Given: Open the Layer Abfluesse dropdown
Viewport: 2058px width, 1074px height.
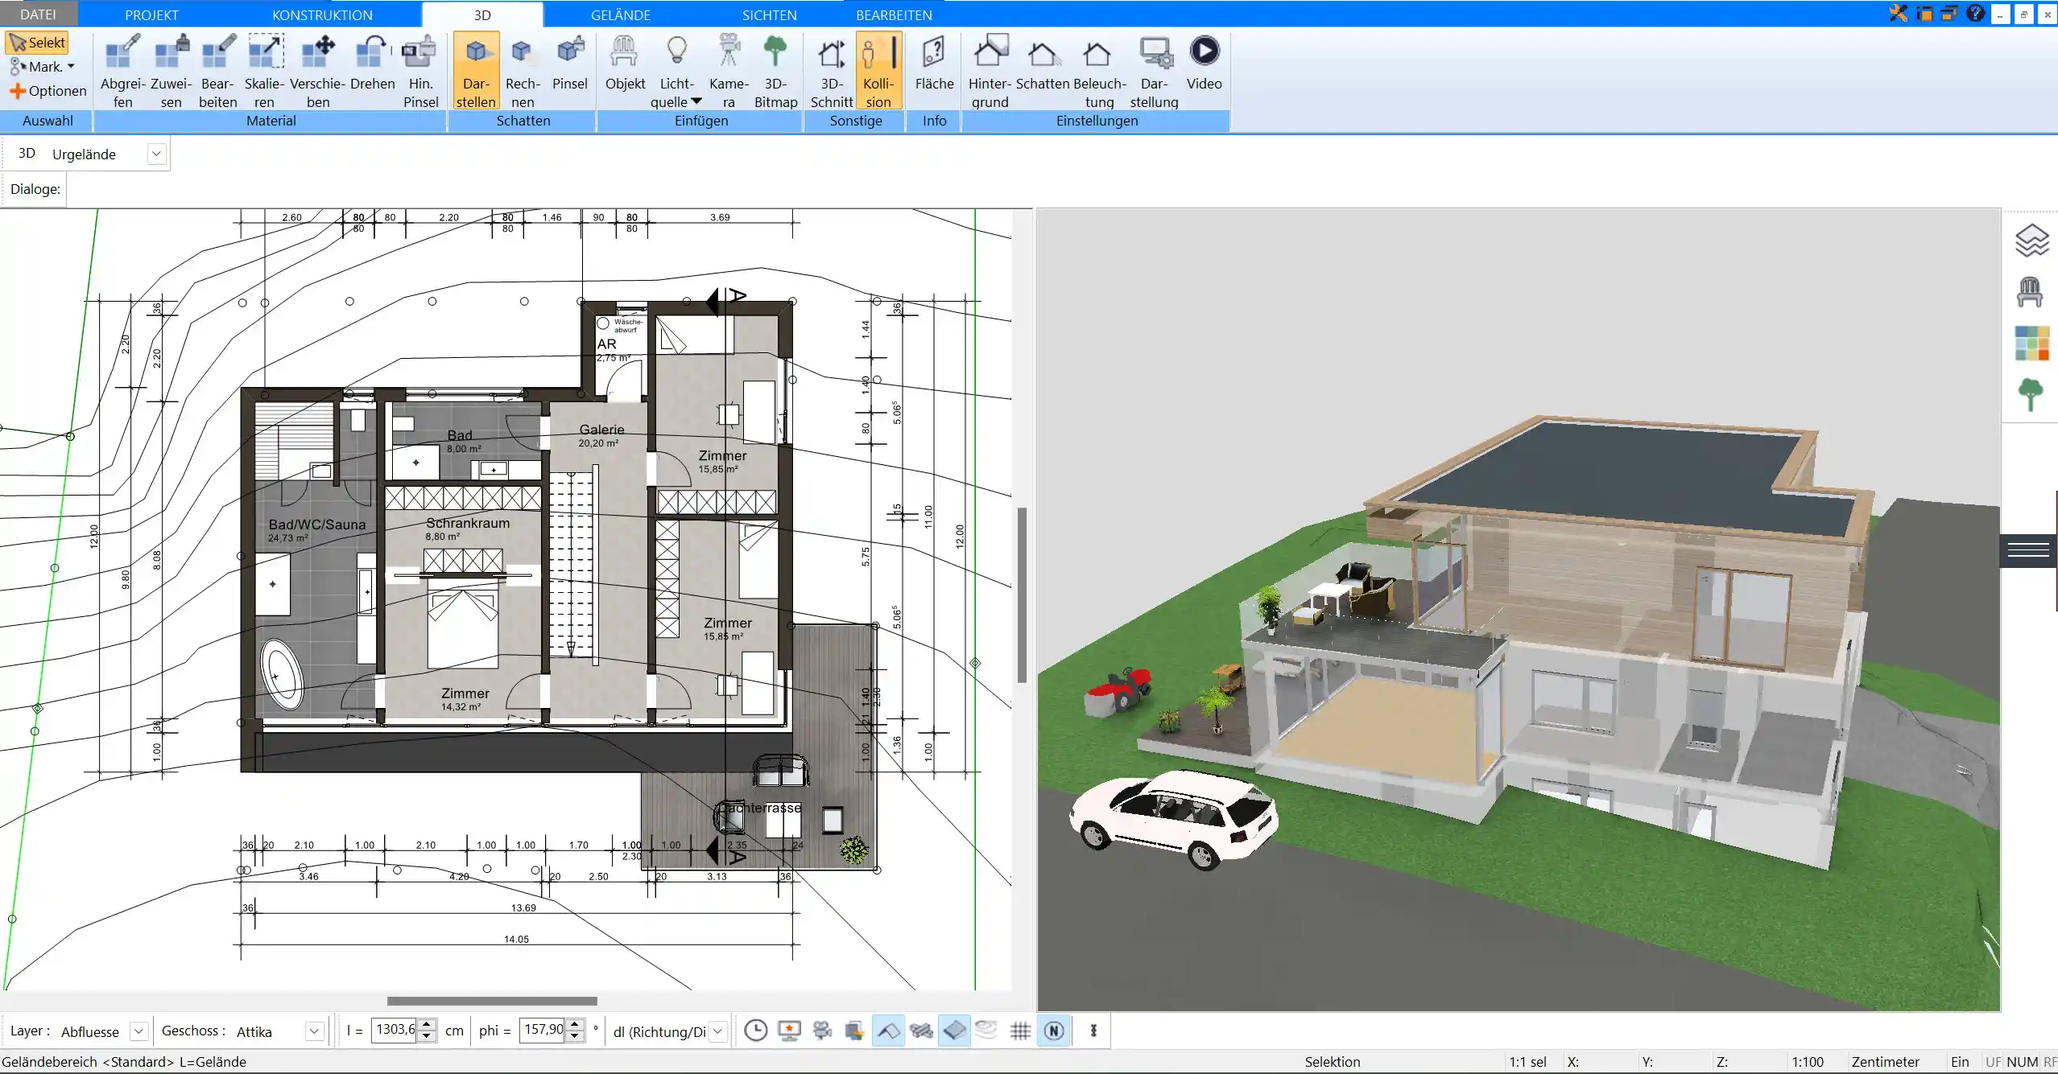Looking at the screenshot, I should pyautogui.click(x=138, y=1031).
